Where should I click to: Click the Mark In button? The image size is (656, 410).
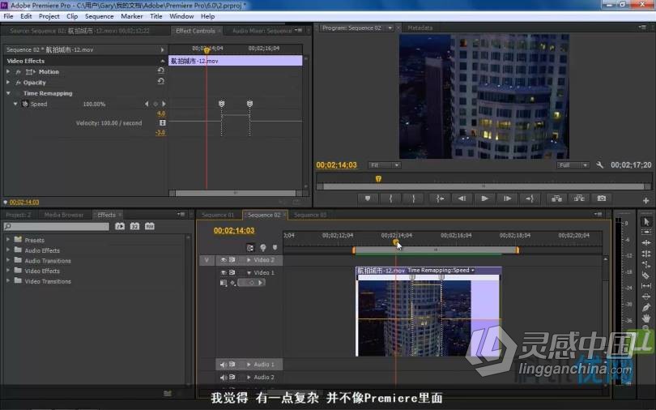coord(390,199)
